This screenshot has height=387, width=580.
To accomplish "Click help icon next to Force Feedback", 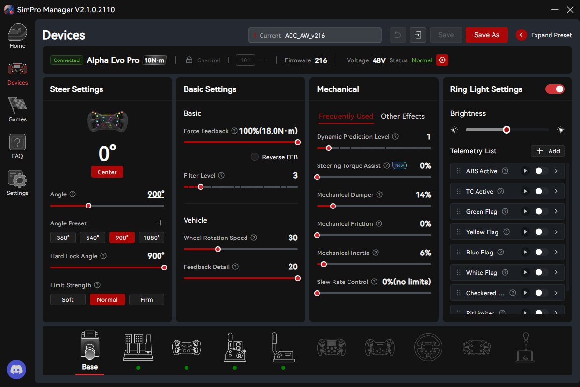I will (x=234, y=131).
